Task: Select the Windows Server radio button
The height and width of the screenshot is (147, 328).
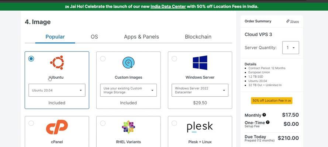Action: [x=174, y=59]
